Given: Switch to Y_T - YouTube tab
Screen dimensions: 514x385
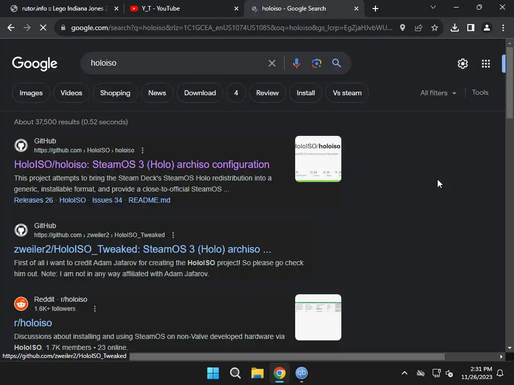Looking at the screenshot, I should (x=161, y=9).
